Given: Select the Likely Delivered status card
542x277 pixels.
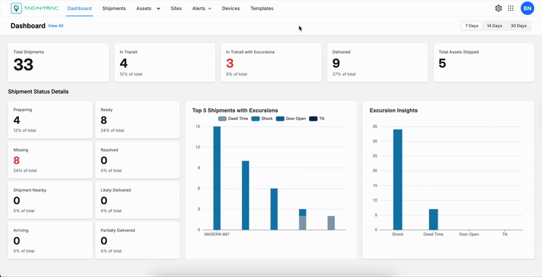Looking at the screenshot, I should pos(138,200).
